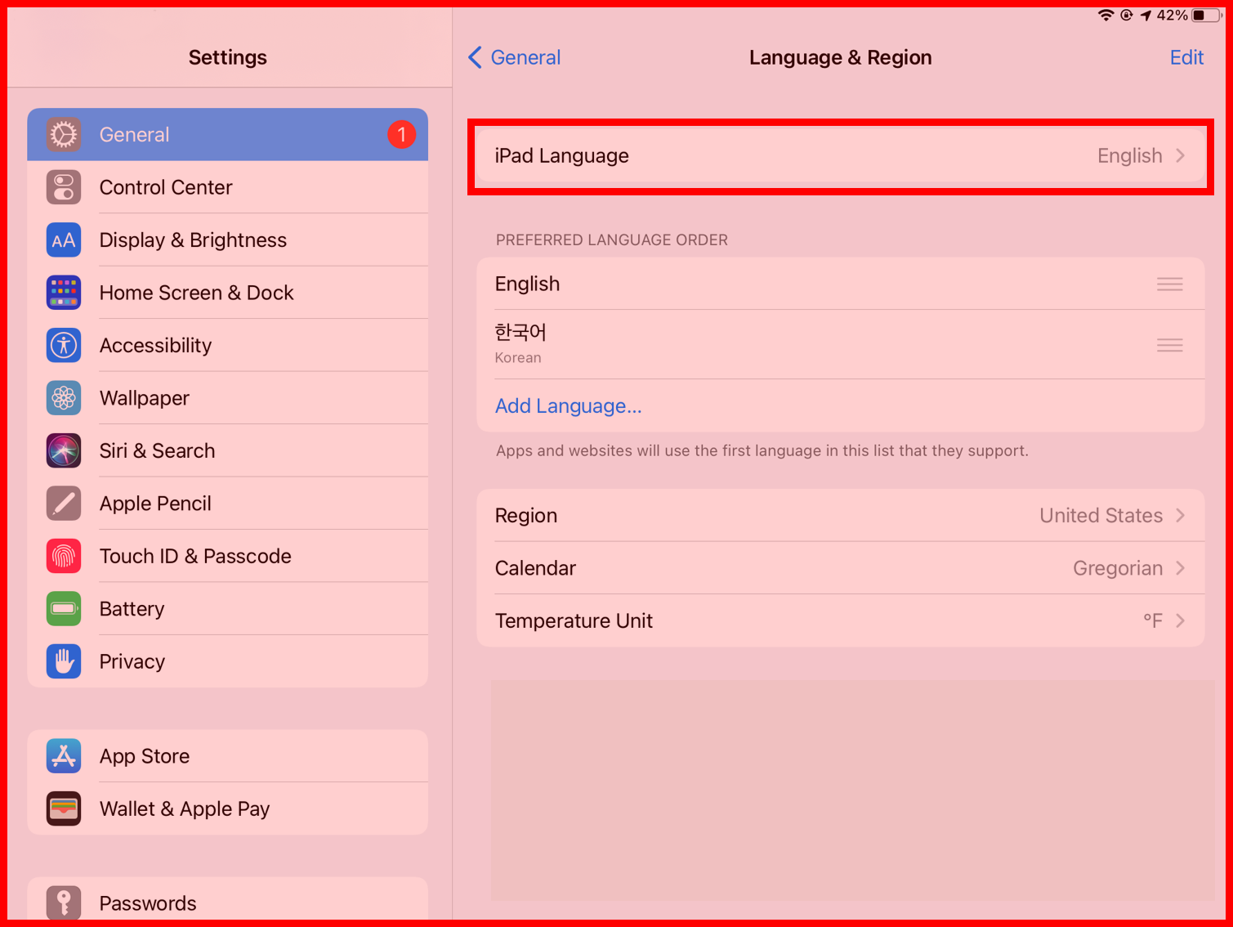Tap the Apple Pencil icon

coord(64,504)
